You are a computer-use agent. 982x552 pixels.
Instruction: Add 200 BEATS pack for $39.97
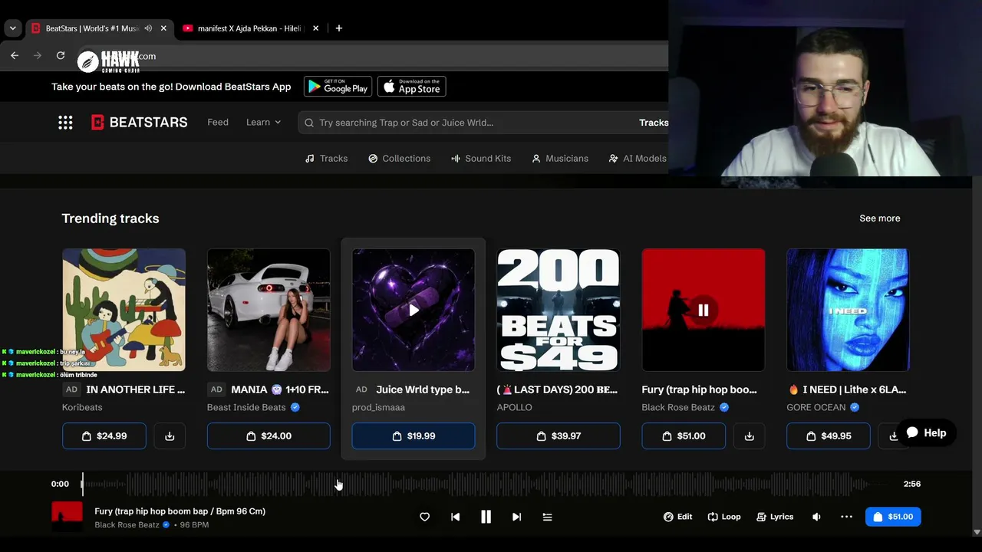[559, 436]
